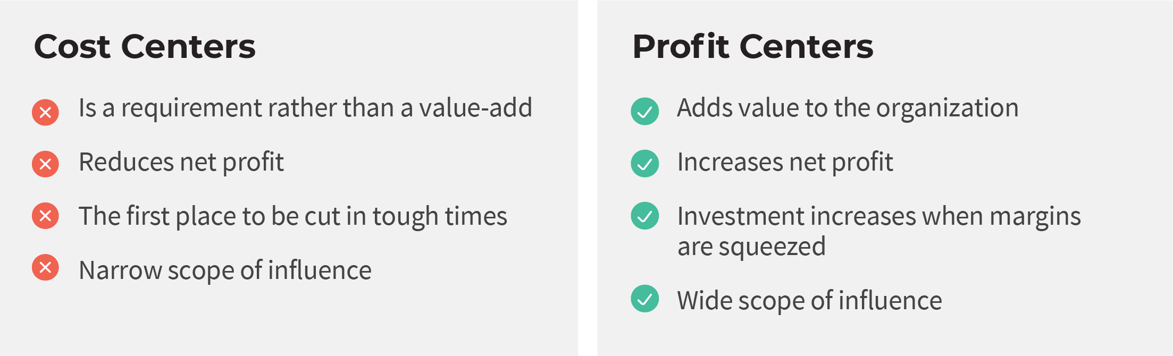Click the 'Narrow scope of influence' text
Image resolution: width=1173 pixels, height=356 pixels.
(225, 270)
